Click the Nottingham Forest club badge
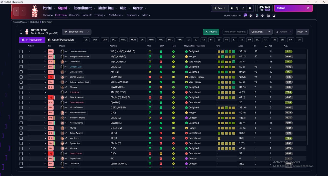Image resolution: width=328 pixels, height=176 pixels. [x=34, y=11]
